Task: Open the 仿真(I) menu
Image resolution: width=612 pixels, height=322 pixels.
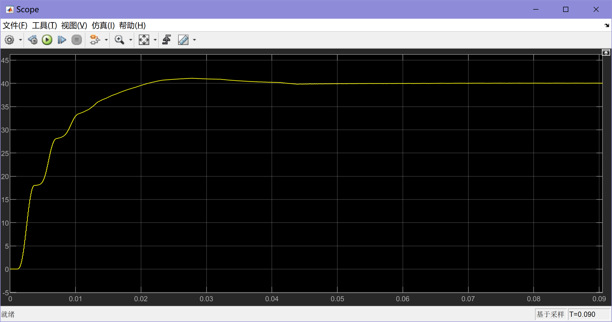Action: tap(103, 25)
